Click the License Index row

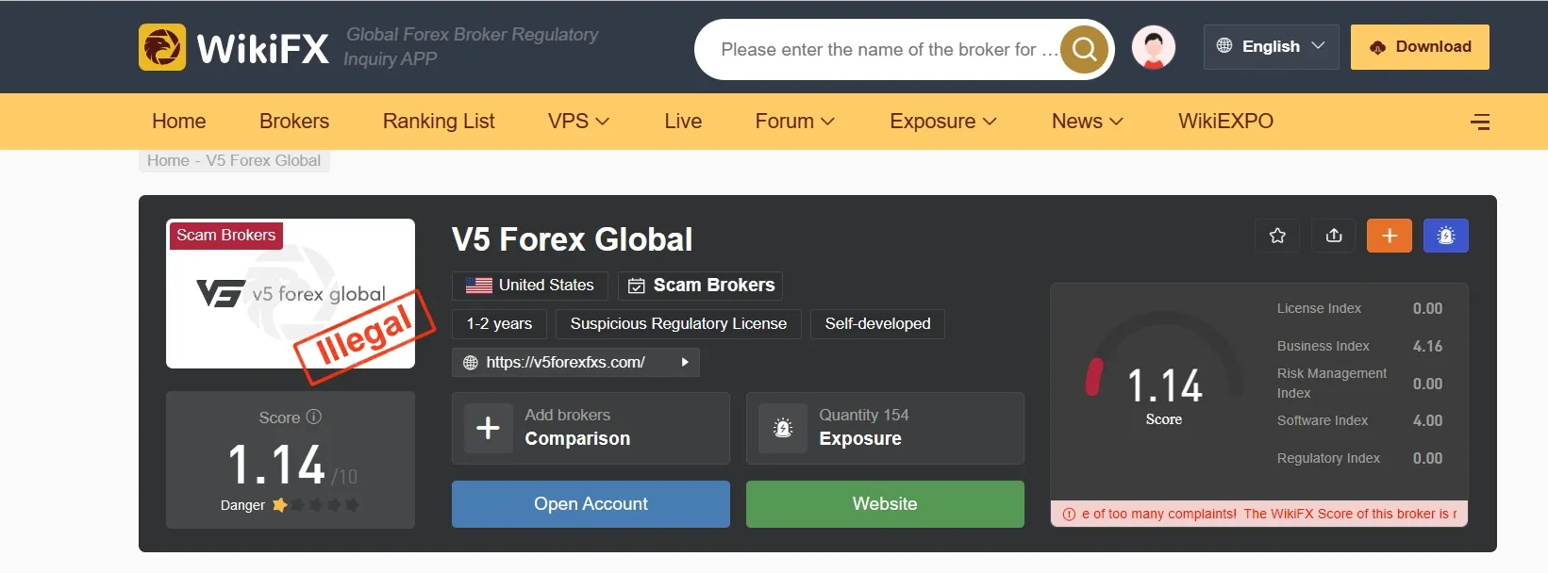point(1359,308)
